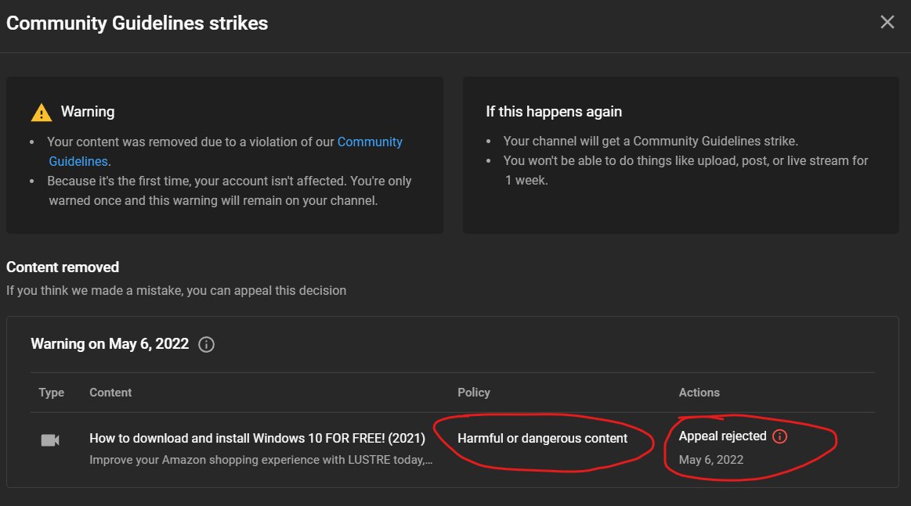Click the bullet about getting a Community Guidelines strike
The height and width of the screenshot is (506, 911).
click(650, 141)
